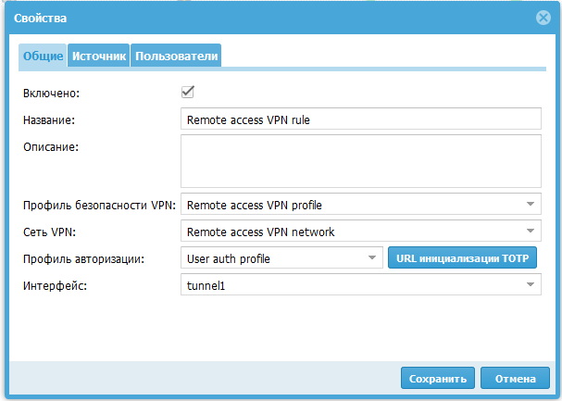Expand the Профиль безопасности VPN dropdown arrow
Image resolution: width=562 pixels, height=401 pixels.
pos(531,204)
